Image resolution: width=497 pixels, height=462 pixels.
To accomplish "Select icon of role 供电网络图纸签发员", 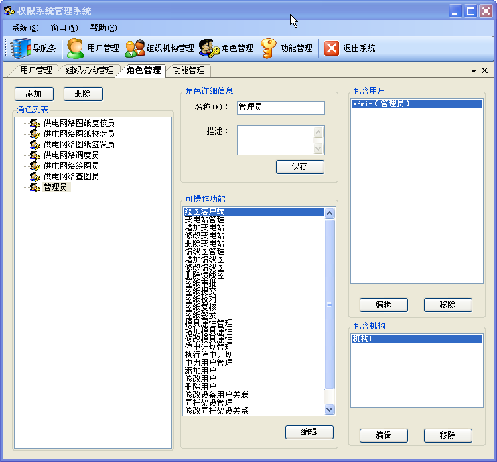I will coord(35,145).
